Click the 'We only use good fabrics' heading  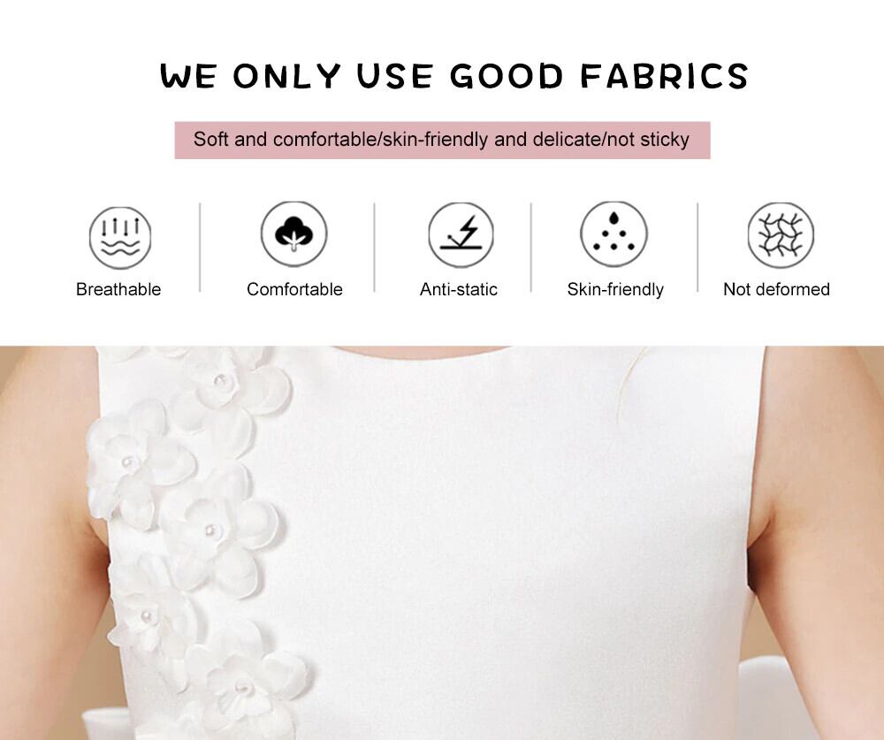tap(454, 75)
